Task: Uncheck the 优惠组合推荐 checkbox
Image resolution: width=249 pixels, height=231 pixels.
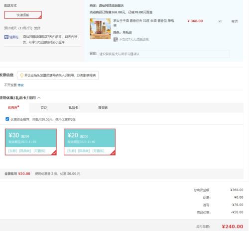Action: (x=7, y=119)
